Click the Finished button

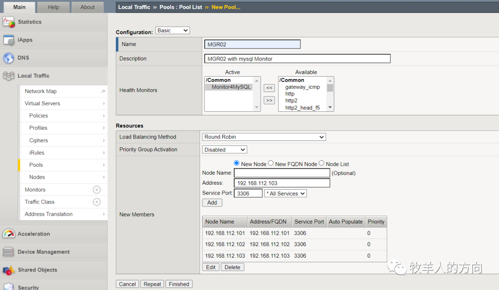(x=179, y=284)
